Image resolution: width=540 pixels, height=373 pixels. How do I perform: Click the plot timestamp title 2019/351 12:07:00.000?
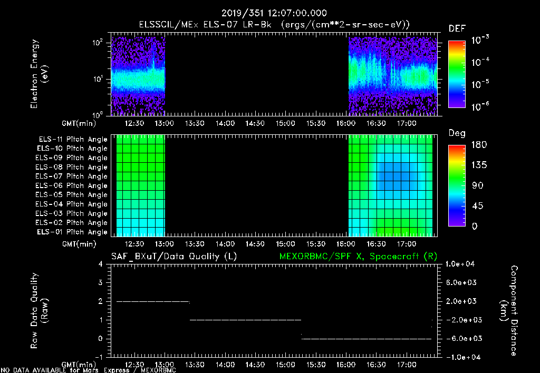pyautogui.click(x=274, y=13)
